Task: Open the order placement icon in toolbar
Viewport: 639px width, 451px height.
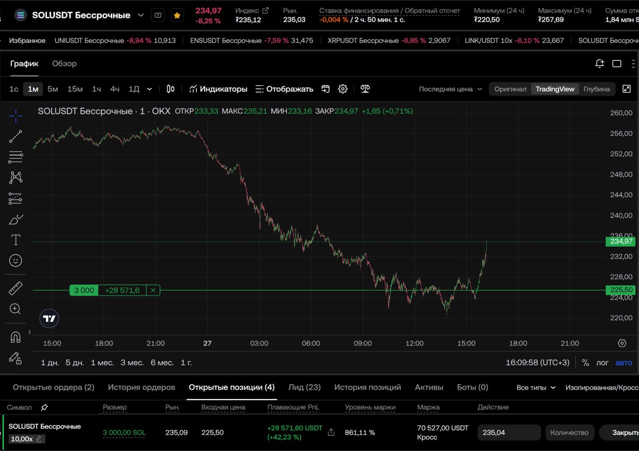Action: (325, 89)
